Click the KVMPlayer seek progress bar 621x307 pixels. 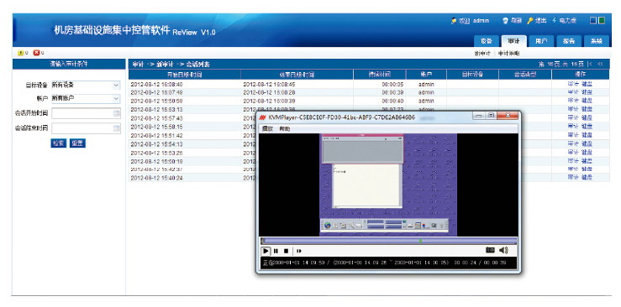click(x=389, y=241)
